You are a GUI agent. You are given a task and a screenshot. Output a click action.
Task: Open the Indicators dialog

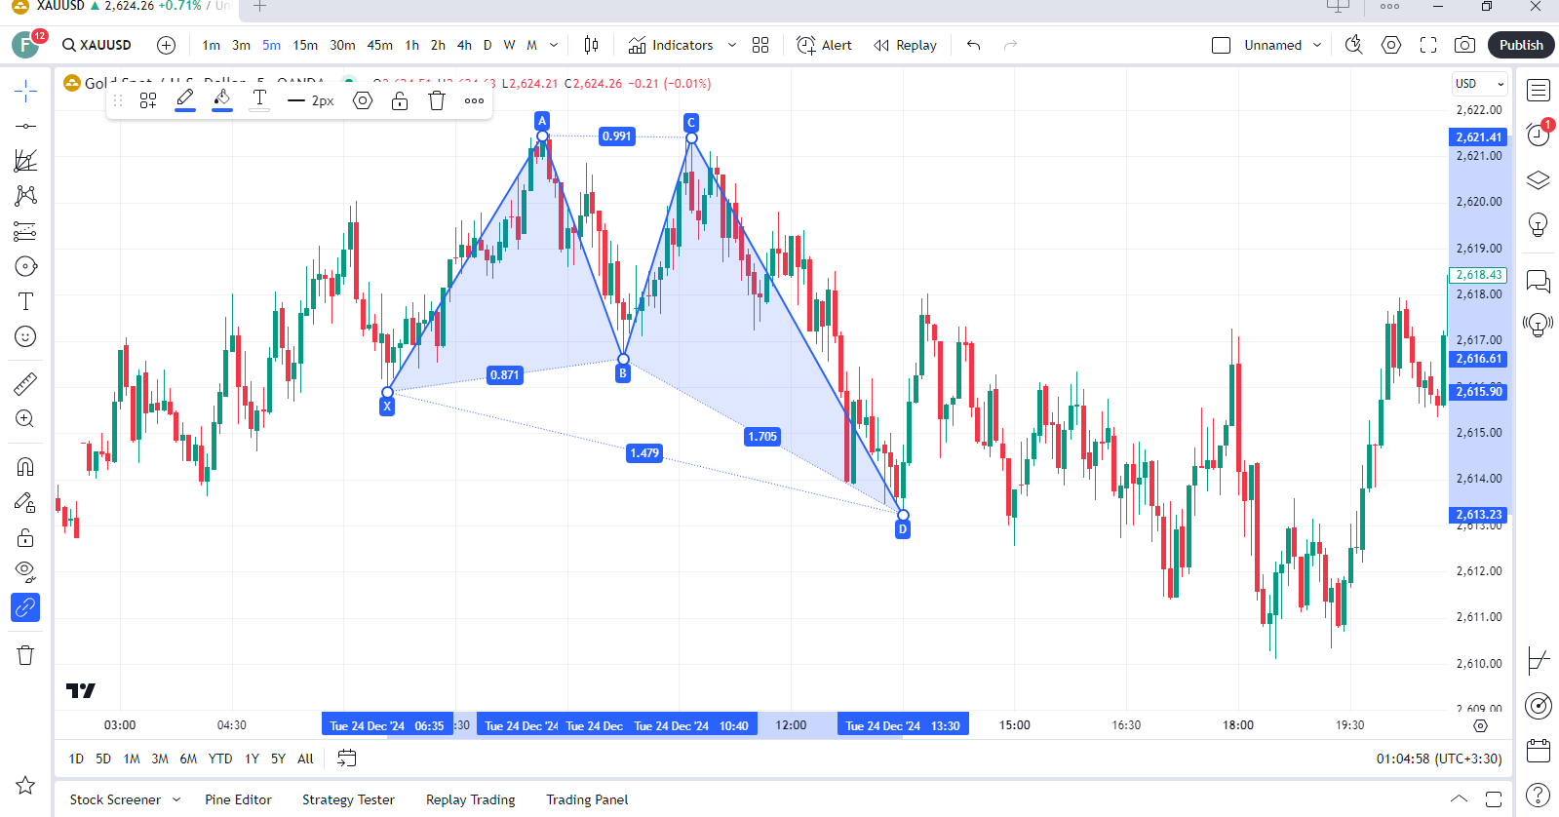pos(671,45)
